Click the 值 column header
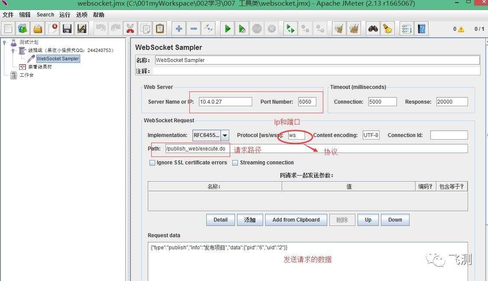488x281 pixels. pos(348,186)
